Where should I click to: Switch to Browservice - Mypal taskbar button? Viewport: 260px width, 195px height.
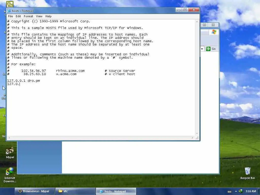(x=35, y=191)
